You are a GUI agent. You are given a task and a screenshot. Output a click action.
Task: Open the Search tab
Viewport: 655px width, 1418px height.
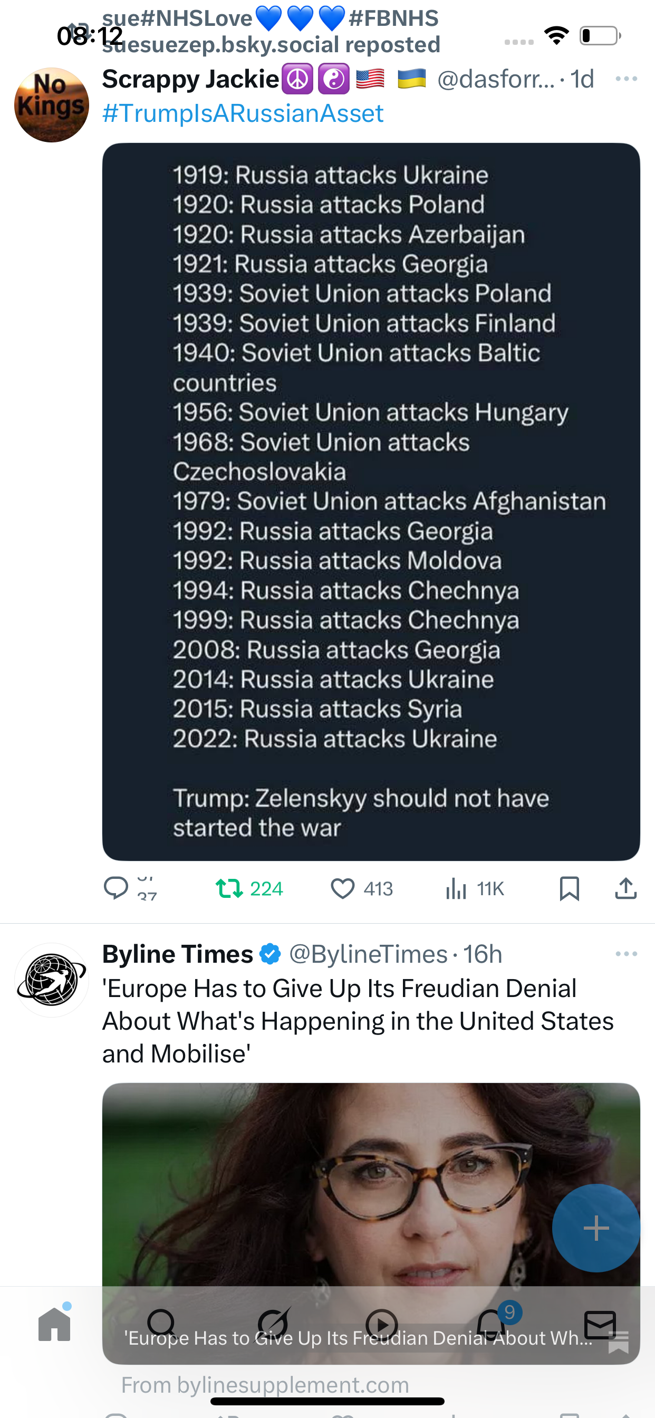(x=162, y=1325)
